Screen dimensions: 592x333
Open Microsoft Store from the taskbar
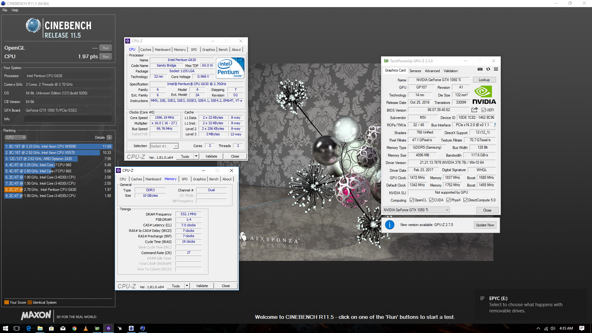(x=51, y=328)
